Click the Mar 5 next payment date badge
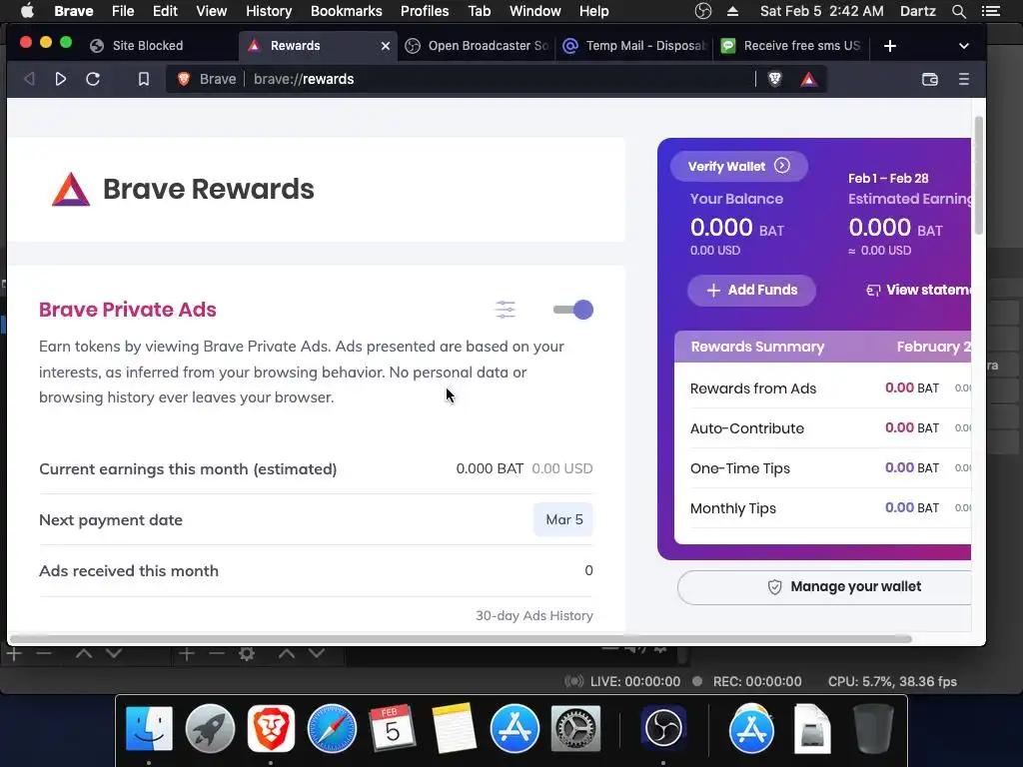The height and width of the screenshot is (767, 1023). [563, 519]
